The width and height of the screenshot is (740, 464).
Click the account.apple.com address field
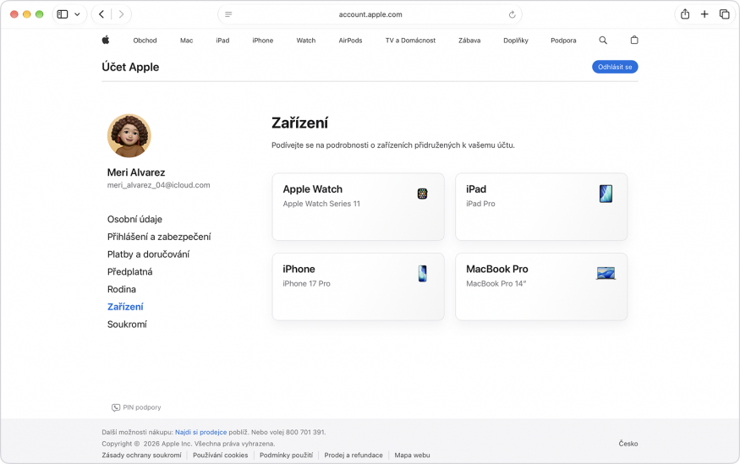[x=370, y=14]
